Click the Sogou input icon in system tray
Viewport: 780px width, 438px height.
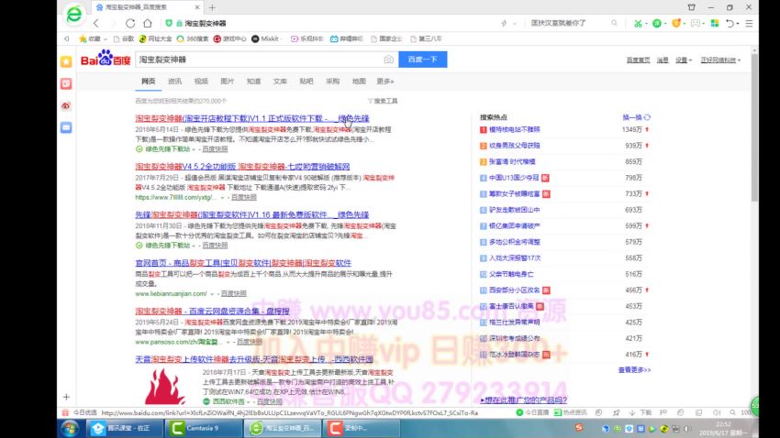[578, 427]
